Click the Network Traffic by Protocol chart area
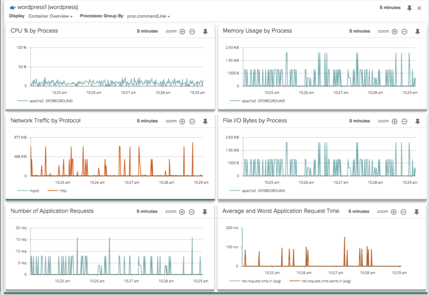 pyautogui.click(x=117, y=157)
